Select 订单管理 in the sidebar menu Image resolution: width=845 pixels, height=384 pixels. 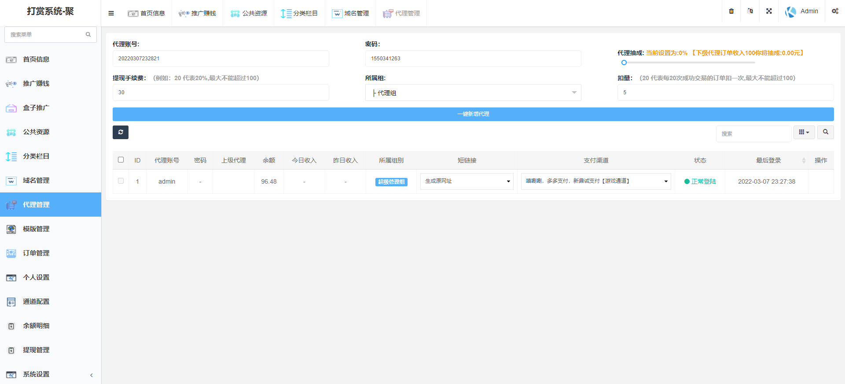click(36, 253)
